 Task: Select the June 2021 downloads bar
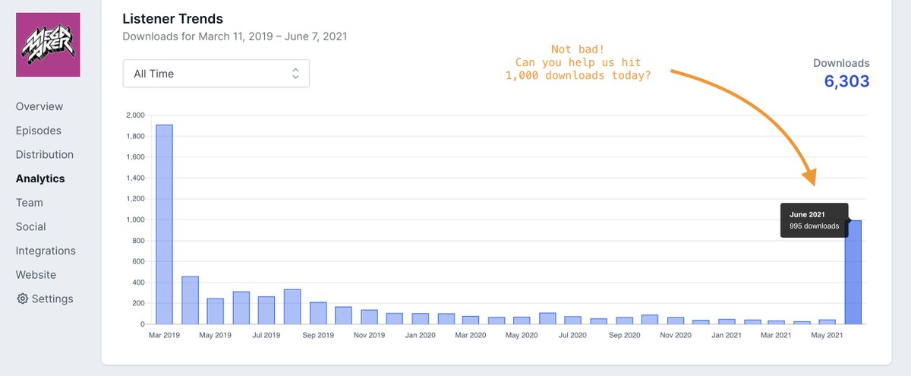[x=853, y=272]
